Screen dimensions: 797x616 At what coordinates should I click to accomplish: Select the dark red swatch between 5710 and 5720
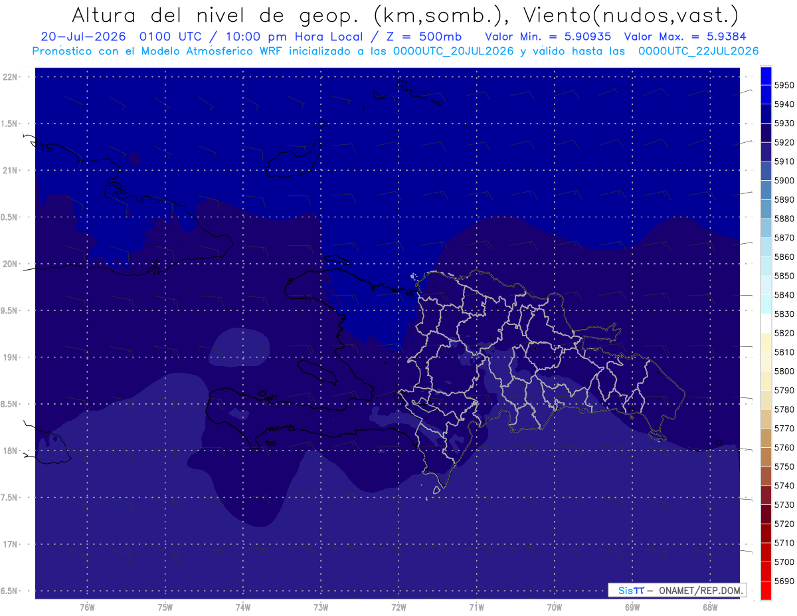[766, 533]
